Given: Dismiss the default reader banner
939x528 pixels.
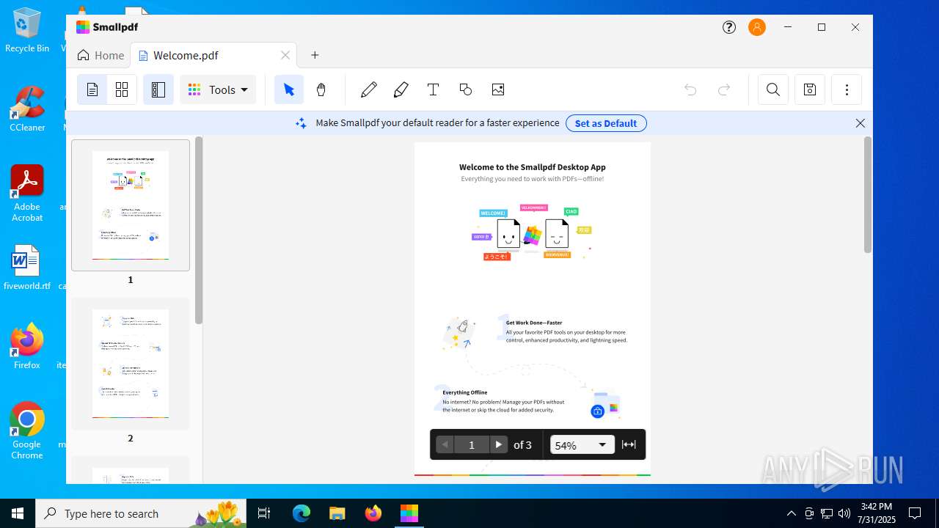Looking at the screenshot, I should point(861,123).
